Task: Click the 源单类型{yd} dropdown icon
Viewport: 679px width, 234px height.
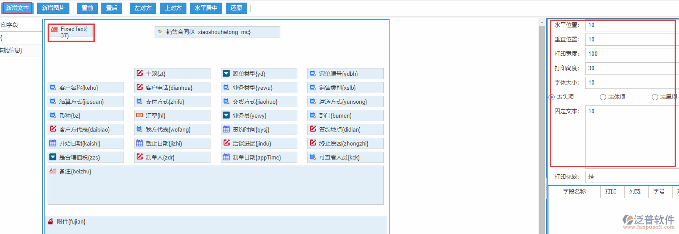Action: click(226, 74)
